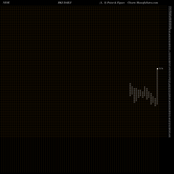Click the Charts MunafaSutra.com text
This screenshot has height=174, width=174.
tap(143, 3)
